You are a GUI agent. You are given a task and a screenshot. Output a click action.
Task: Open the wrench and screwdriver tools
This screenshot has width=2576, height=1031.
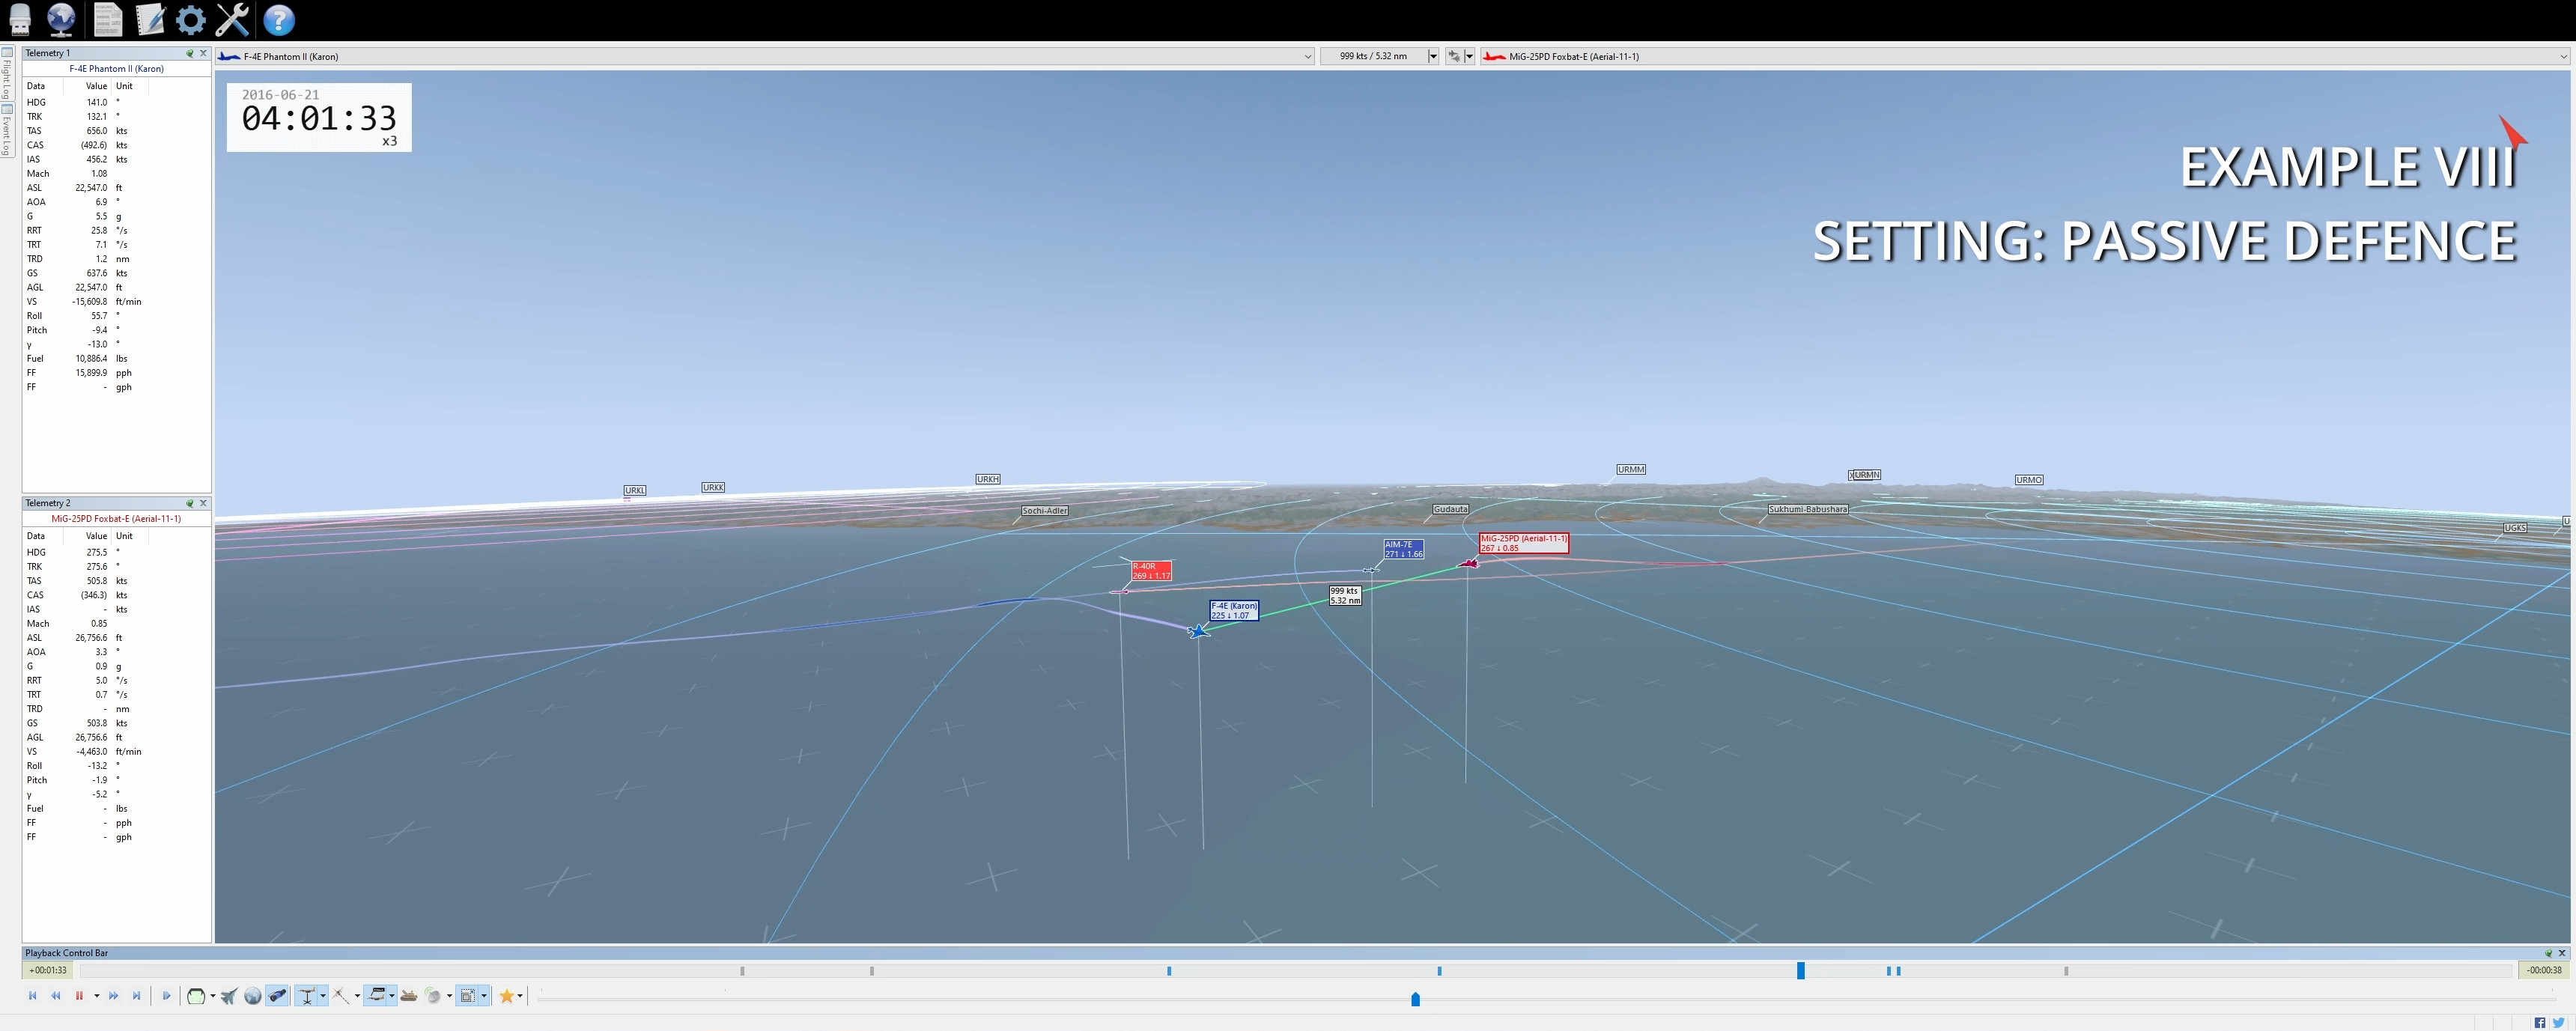(x=232, y=19)
